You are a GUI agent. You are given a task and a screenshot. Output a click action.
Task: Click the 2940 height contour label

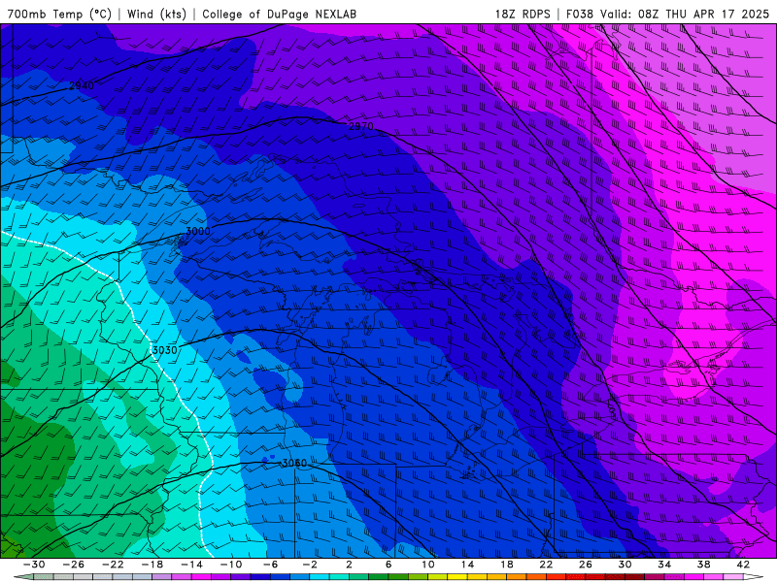click(82, 85)
